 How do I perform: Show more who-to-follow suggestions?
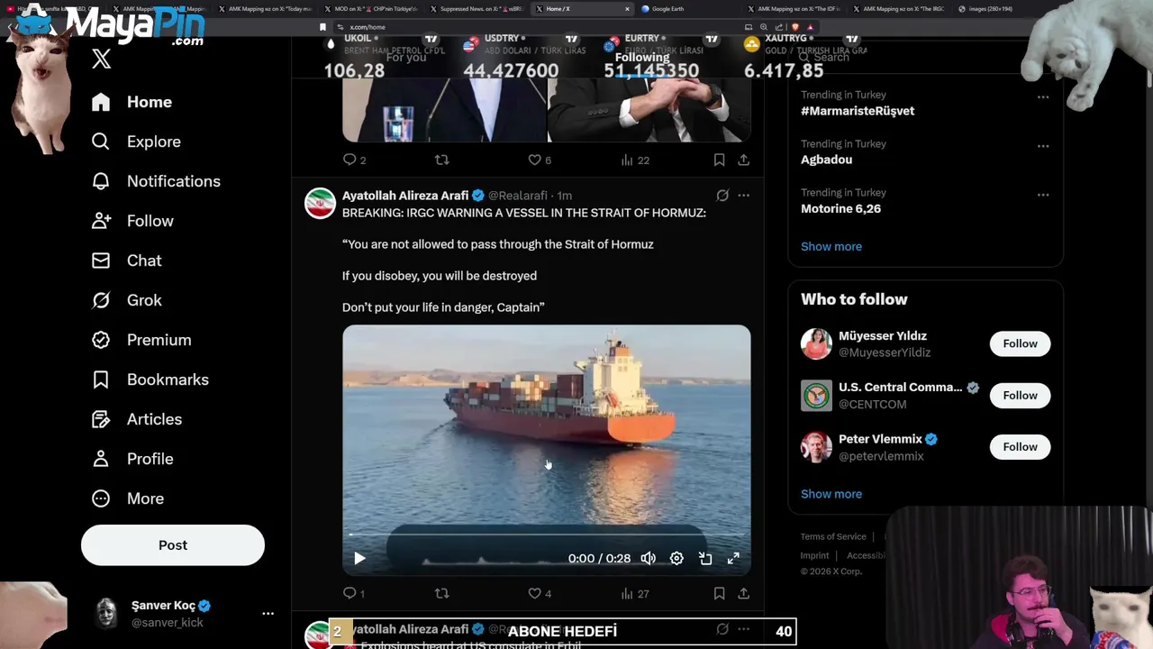831,494
